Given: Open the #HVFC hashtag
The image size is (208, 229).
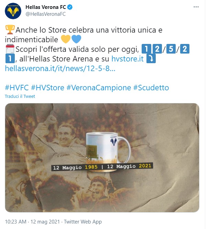Looking at the screenshot, I should coord(17,88).
